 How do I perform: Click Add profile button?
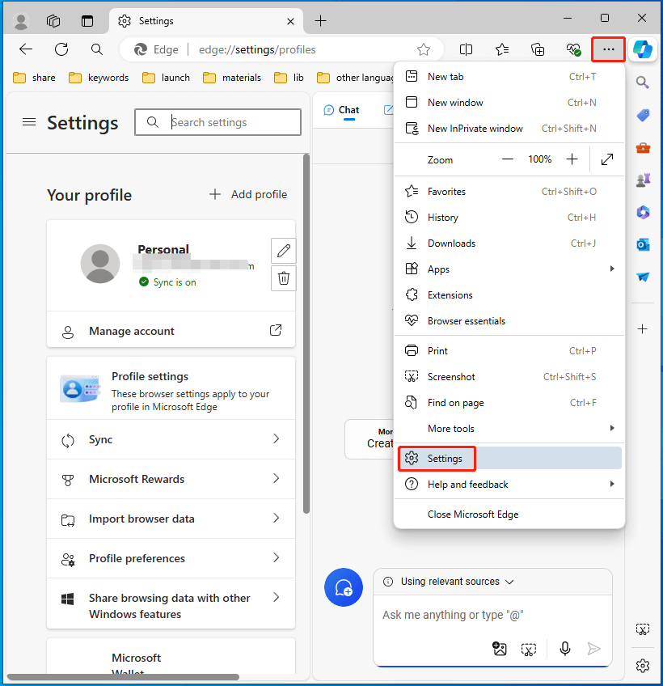tap(248, 194)
